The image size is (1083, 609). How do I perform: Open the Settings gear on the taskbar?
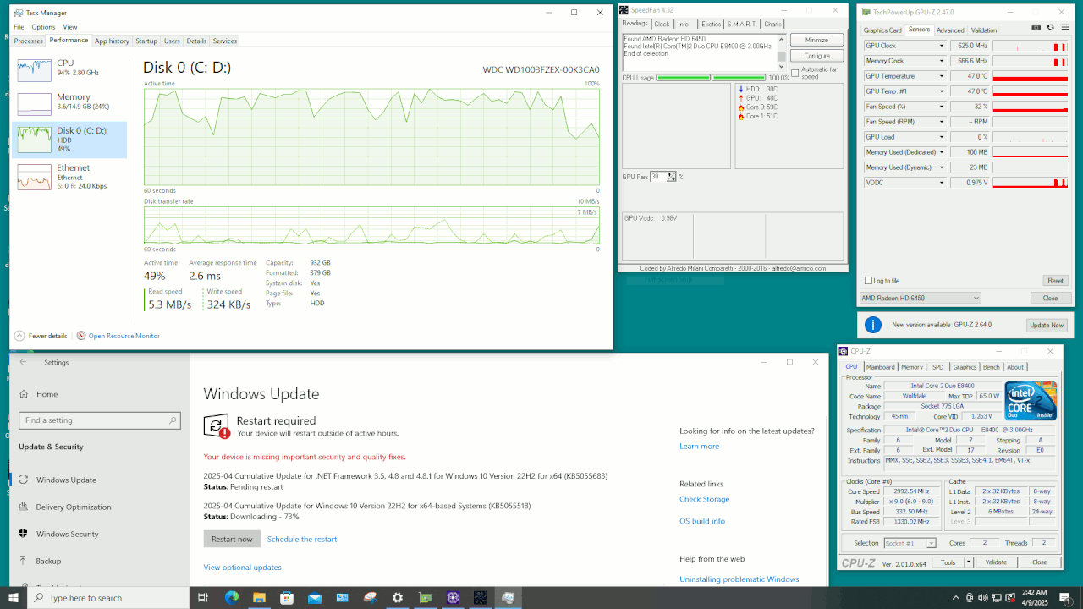coord(398,598)
